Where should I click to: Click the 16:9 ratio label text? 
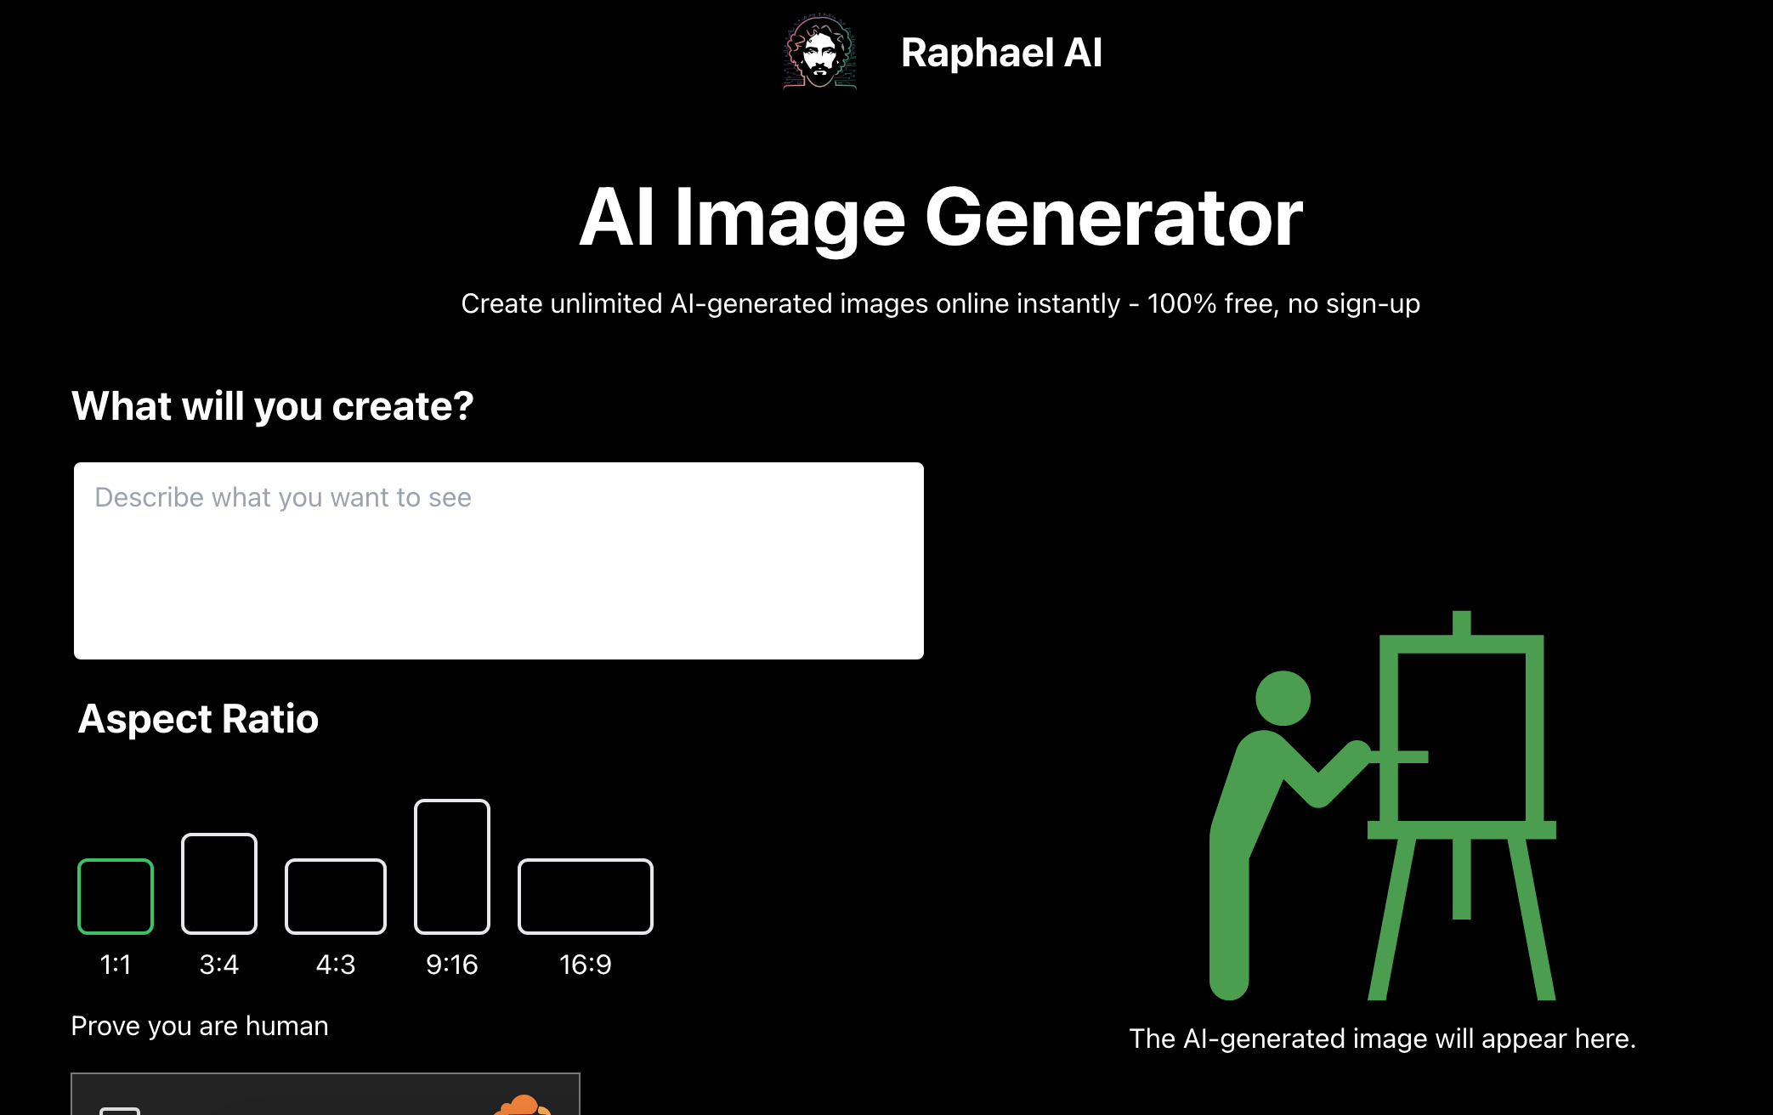click(x=586, y=965)
